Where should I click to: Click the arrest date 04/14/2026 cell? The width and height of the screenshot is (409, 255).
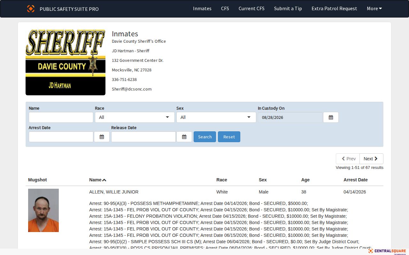click(x=355, y=192)
